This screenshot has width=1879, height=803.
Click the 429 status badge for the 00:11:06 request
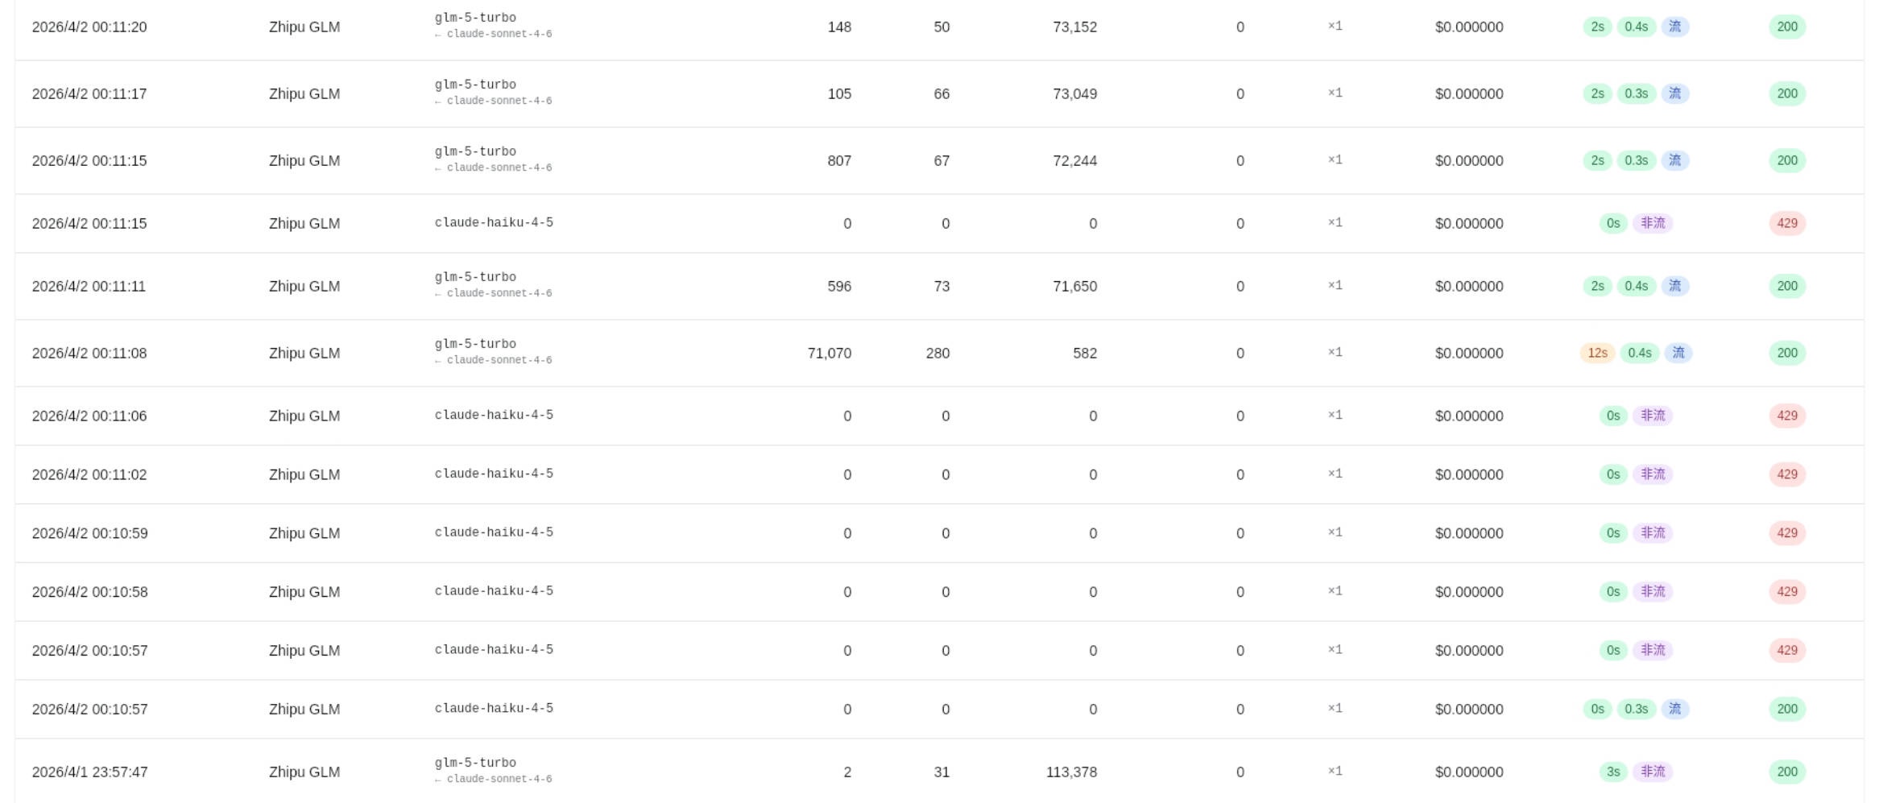click(1786, 416)
